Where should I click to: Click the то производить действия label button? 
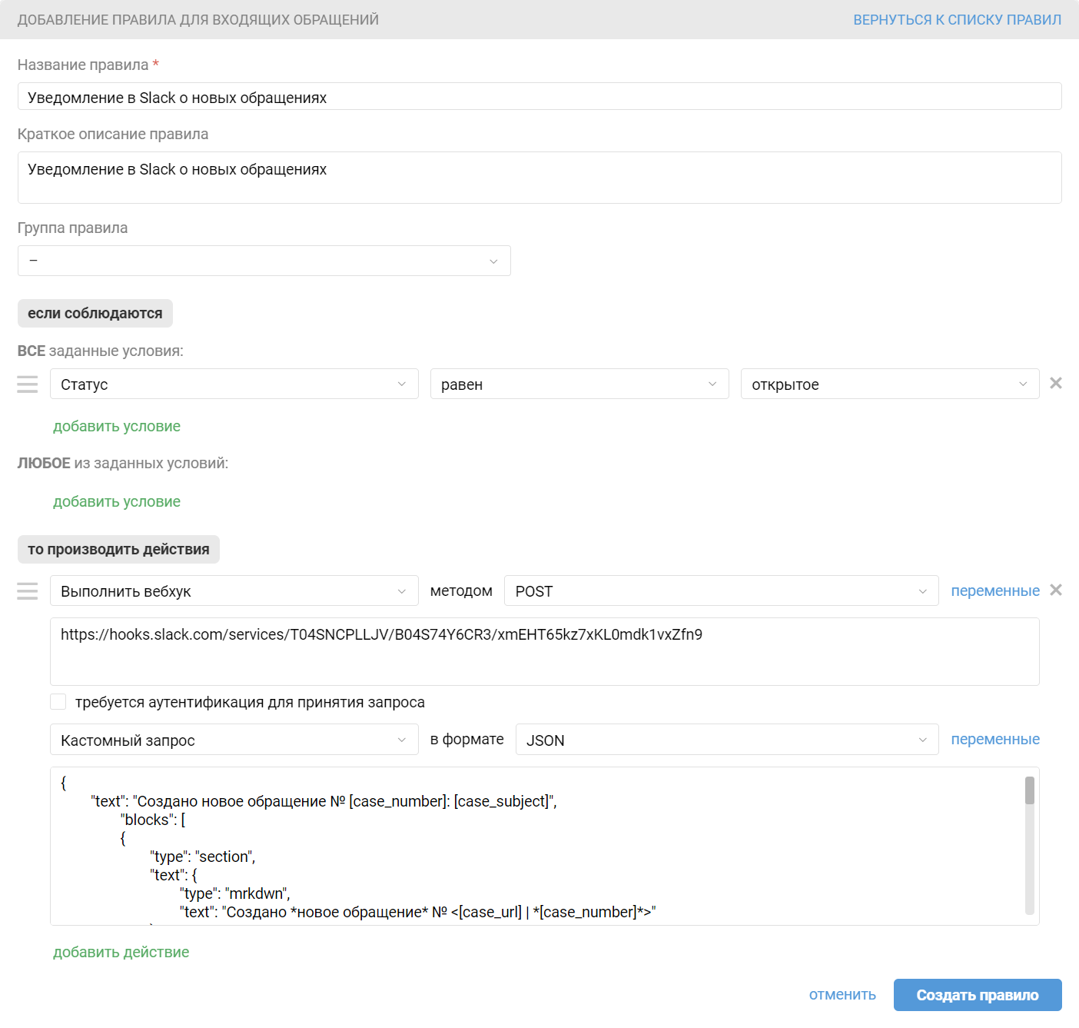118,549
